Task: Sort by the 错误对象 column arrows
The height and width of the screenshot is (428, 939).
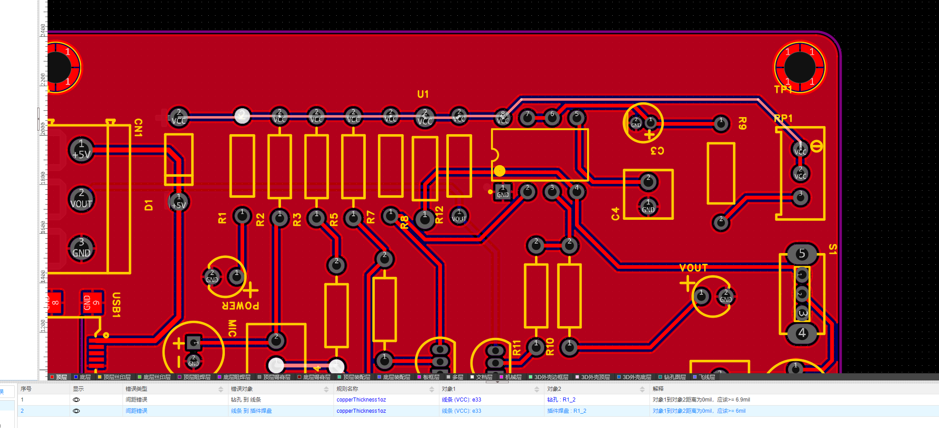Action: point(326,389)
